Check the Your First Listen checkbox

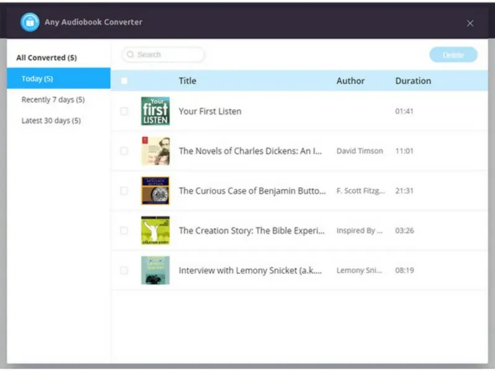[x=124, y=111]
